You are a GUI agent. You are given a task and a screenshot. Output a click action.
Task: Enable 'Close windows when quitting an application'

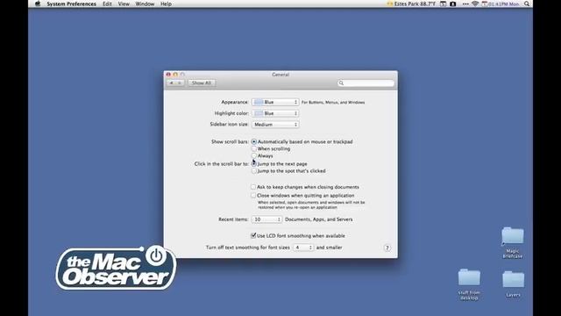pyautogui.click(x=253, y=196)
